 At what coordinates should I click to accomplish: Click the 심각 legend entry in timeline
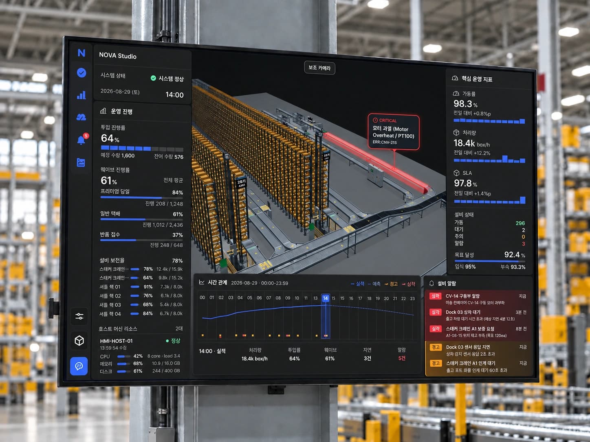coord(409,284)
